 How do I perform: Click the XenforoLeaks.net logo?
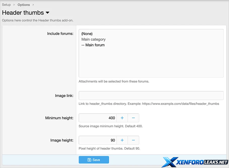[x=195, y=162]
